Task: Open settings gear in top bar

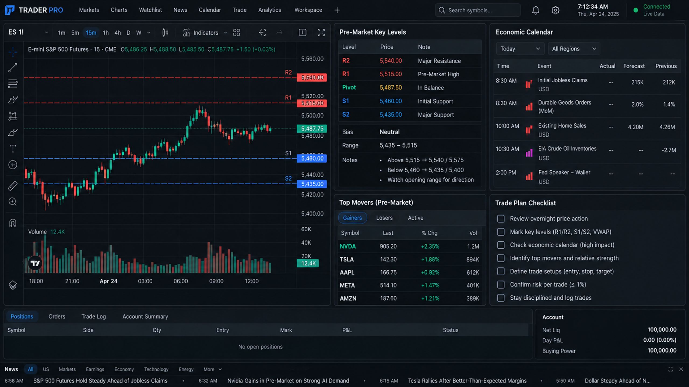Action: pos(556,10)
